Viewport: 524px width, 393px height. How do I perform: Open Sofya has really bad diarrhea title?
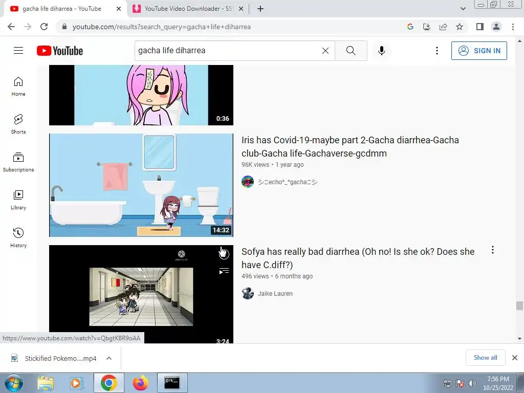pos(358,258)
